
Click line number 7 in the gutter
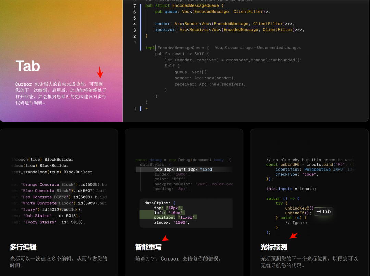135,6
